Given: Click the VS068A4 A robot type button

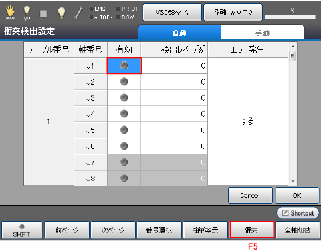Looking at the screenshot, I should point(172,13).
